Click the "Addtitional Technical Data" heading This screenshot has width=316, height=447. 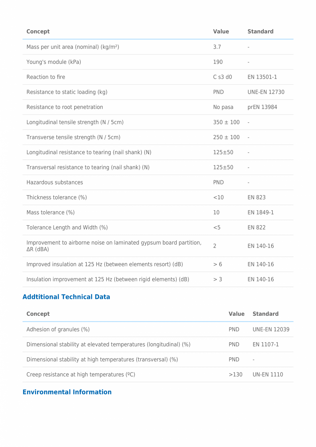[66, 297]
